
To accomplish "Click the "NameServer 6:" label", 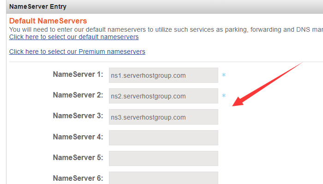I will [x=78, y=178].
